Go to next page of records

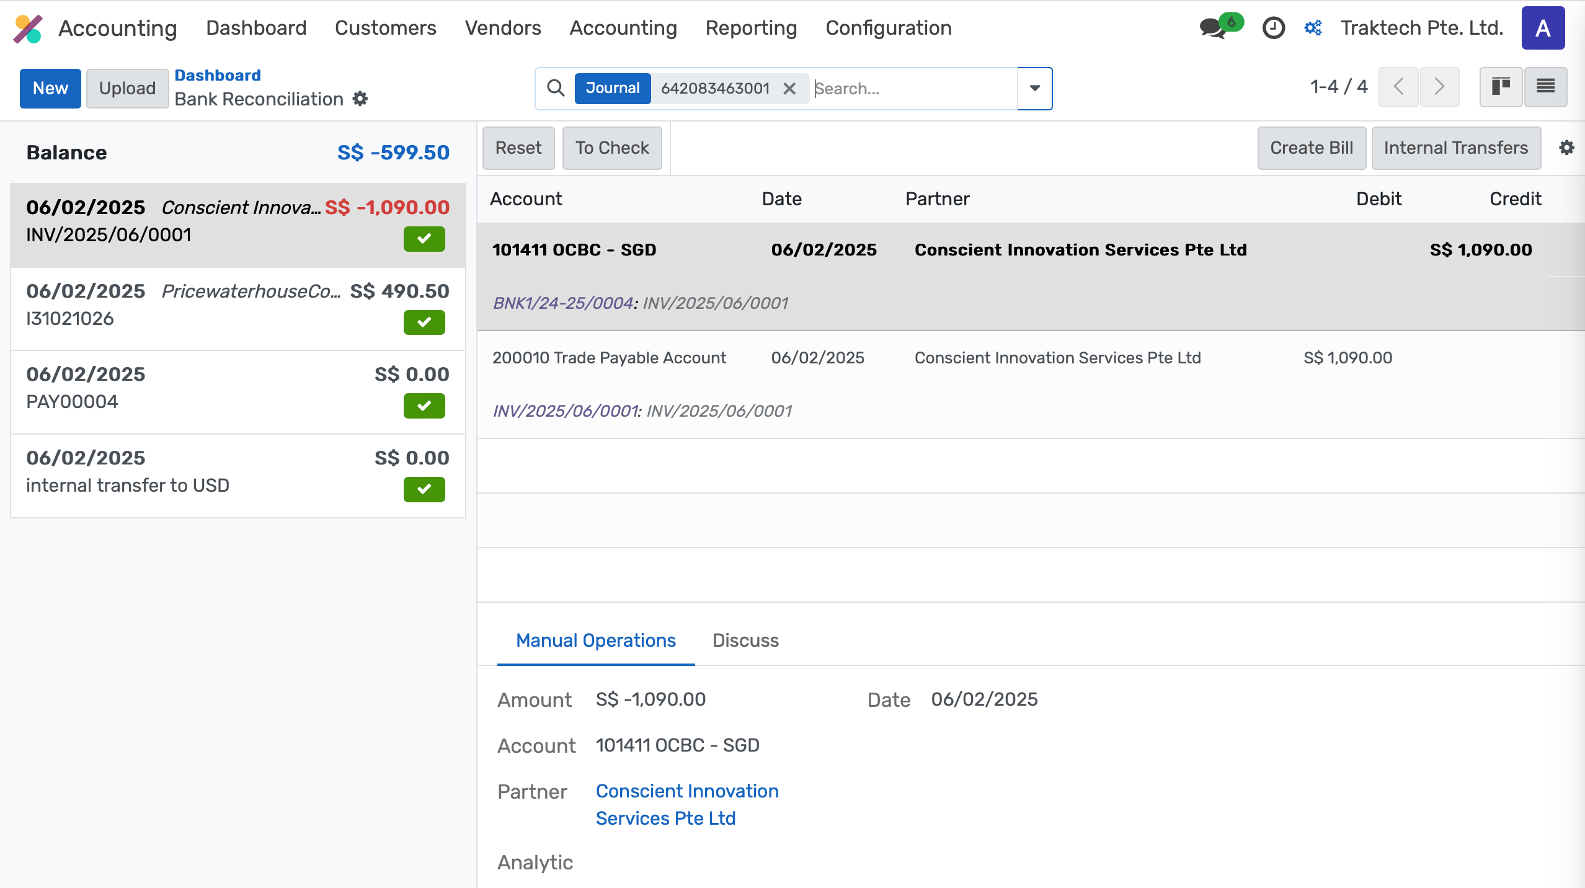point(1439,87)
